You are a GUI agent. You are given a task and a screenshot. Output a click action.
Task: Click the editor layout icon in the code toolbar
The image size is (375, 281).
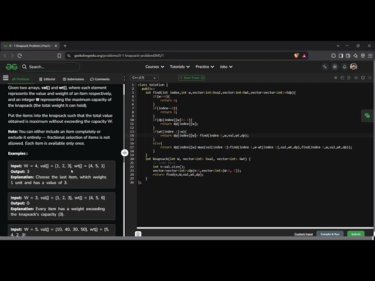(x=336, y=78)
